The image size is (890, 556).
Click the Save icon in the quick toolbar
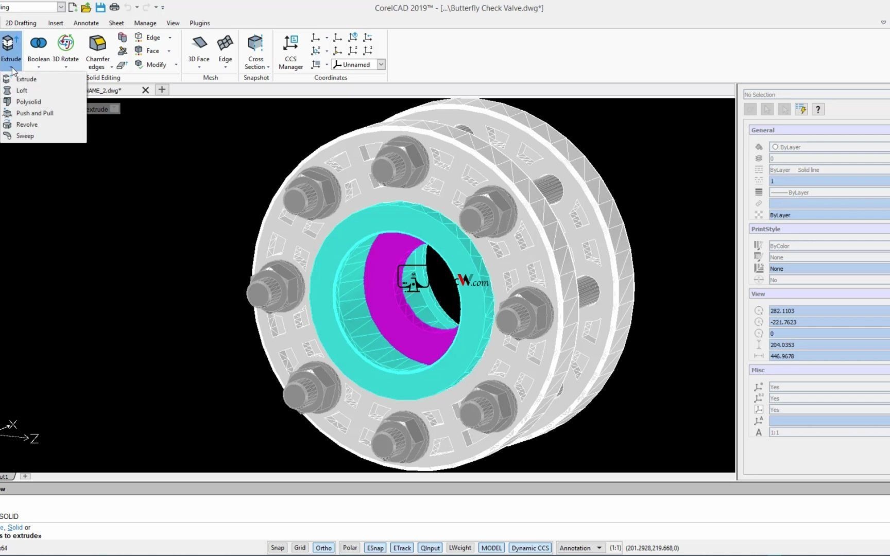pos(100,7)
